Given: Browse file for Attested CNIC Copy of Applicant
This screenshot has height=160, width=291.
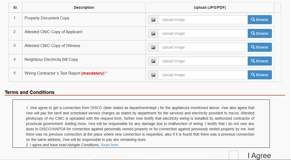Looking at the screenshot, I should coord(260,33).
